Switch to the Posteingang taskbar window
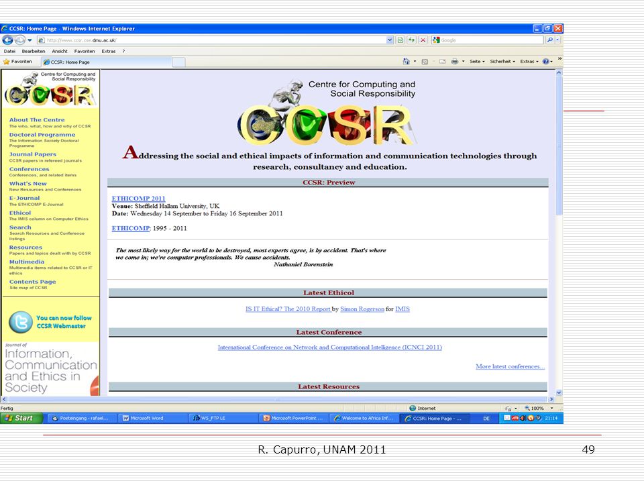 pyautogui.click(x=81, y=418)
